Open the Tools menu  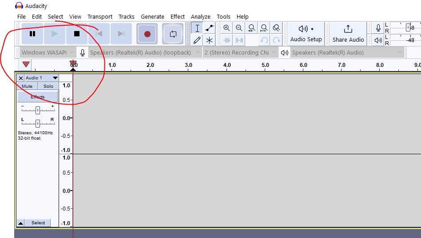tap(223, 16)
